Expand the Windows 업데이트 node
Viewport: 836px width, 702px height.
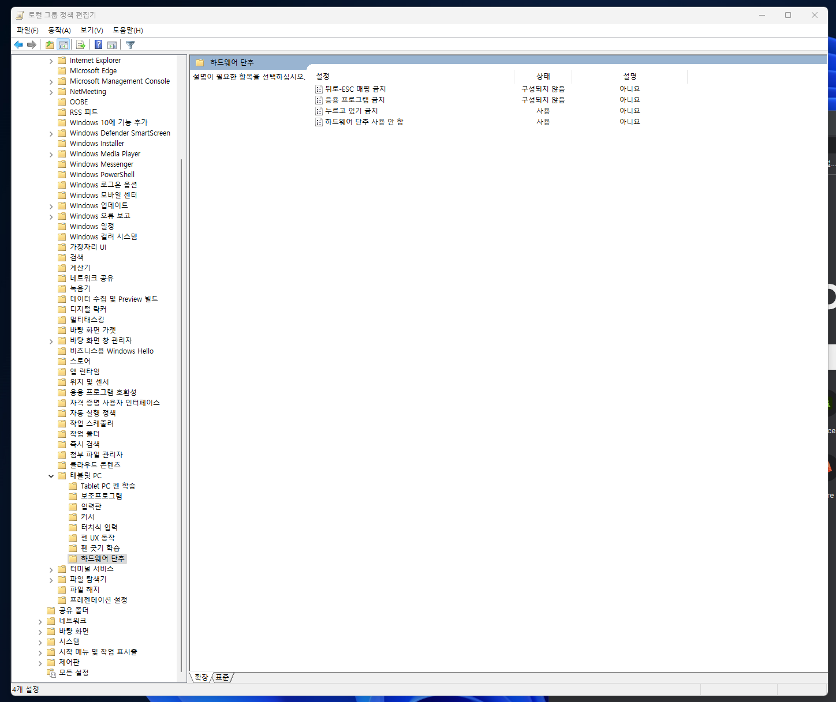click(x=51, y=206)
